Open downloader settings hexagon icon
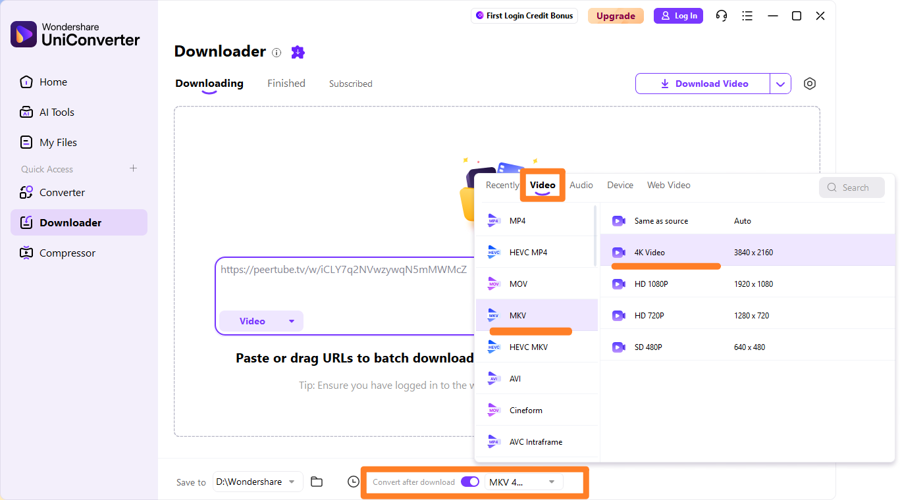This screenshot has width=900, height=500. 810,84
